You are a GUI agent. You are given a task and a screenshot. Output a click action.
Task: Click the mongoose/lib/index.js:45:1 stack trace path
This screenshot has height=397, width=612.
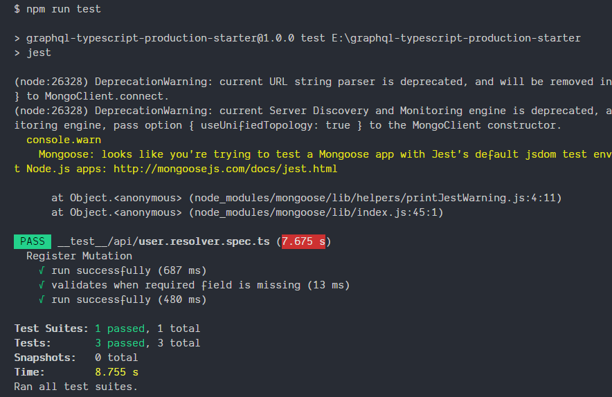pos(318,212)
